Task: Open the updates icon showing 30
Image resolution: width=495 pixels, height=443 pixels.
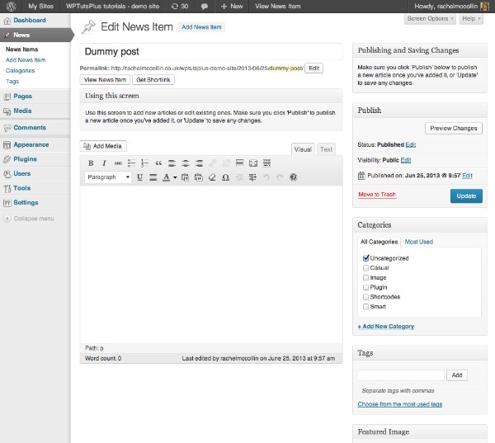Action: pyautogui.click(x=180, y=7)
